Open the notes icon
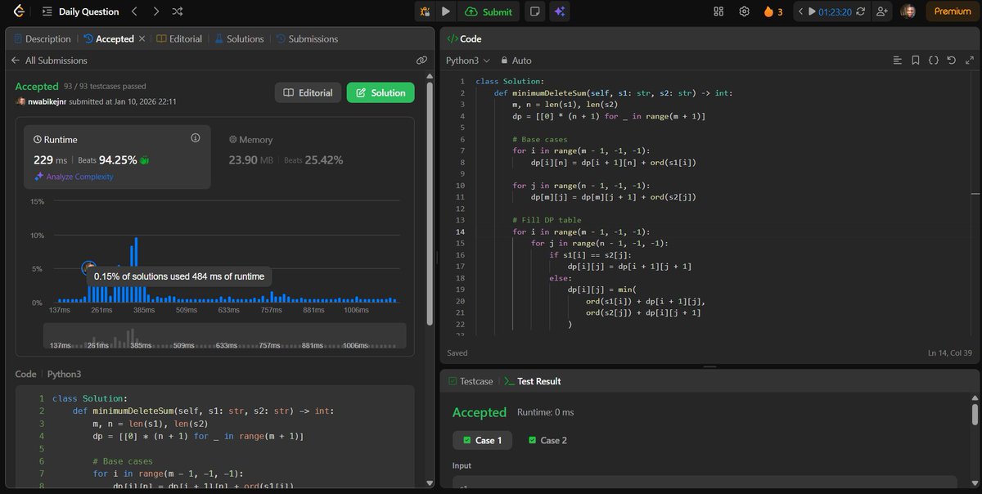 tap(535, 12)
